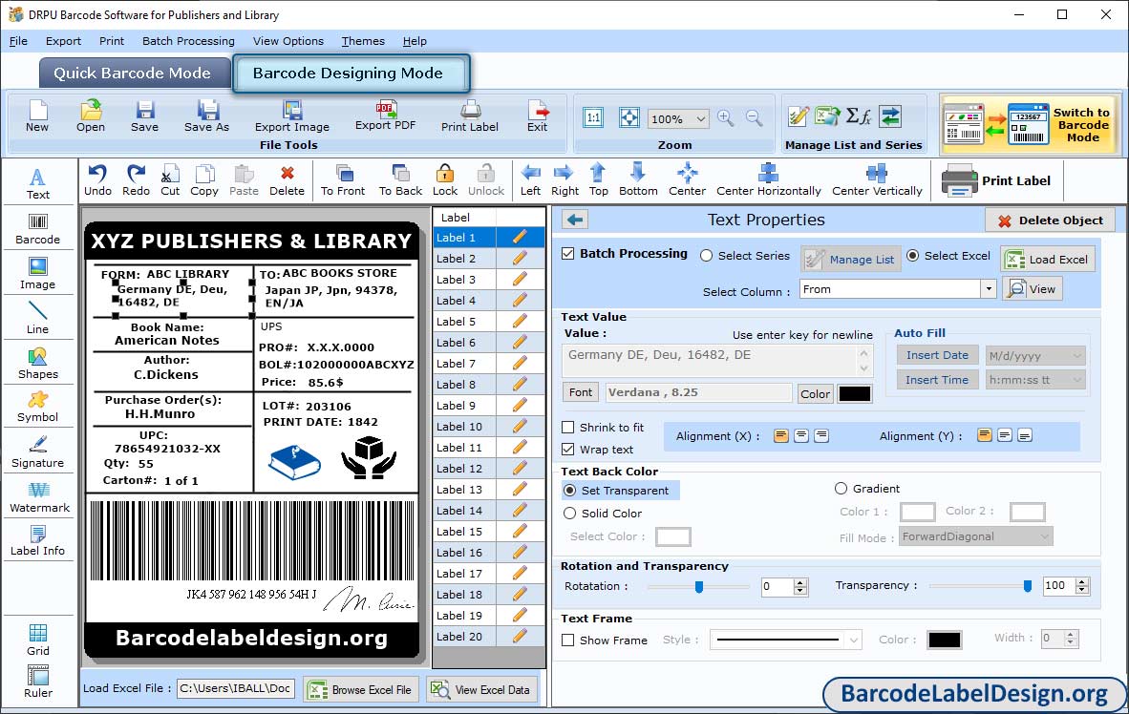Zoom out of the label

pyautogui.click(x=754, y=118)
